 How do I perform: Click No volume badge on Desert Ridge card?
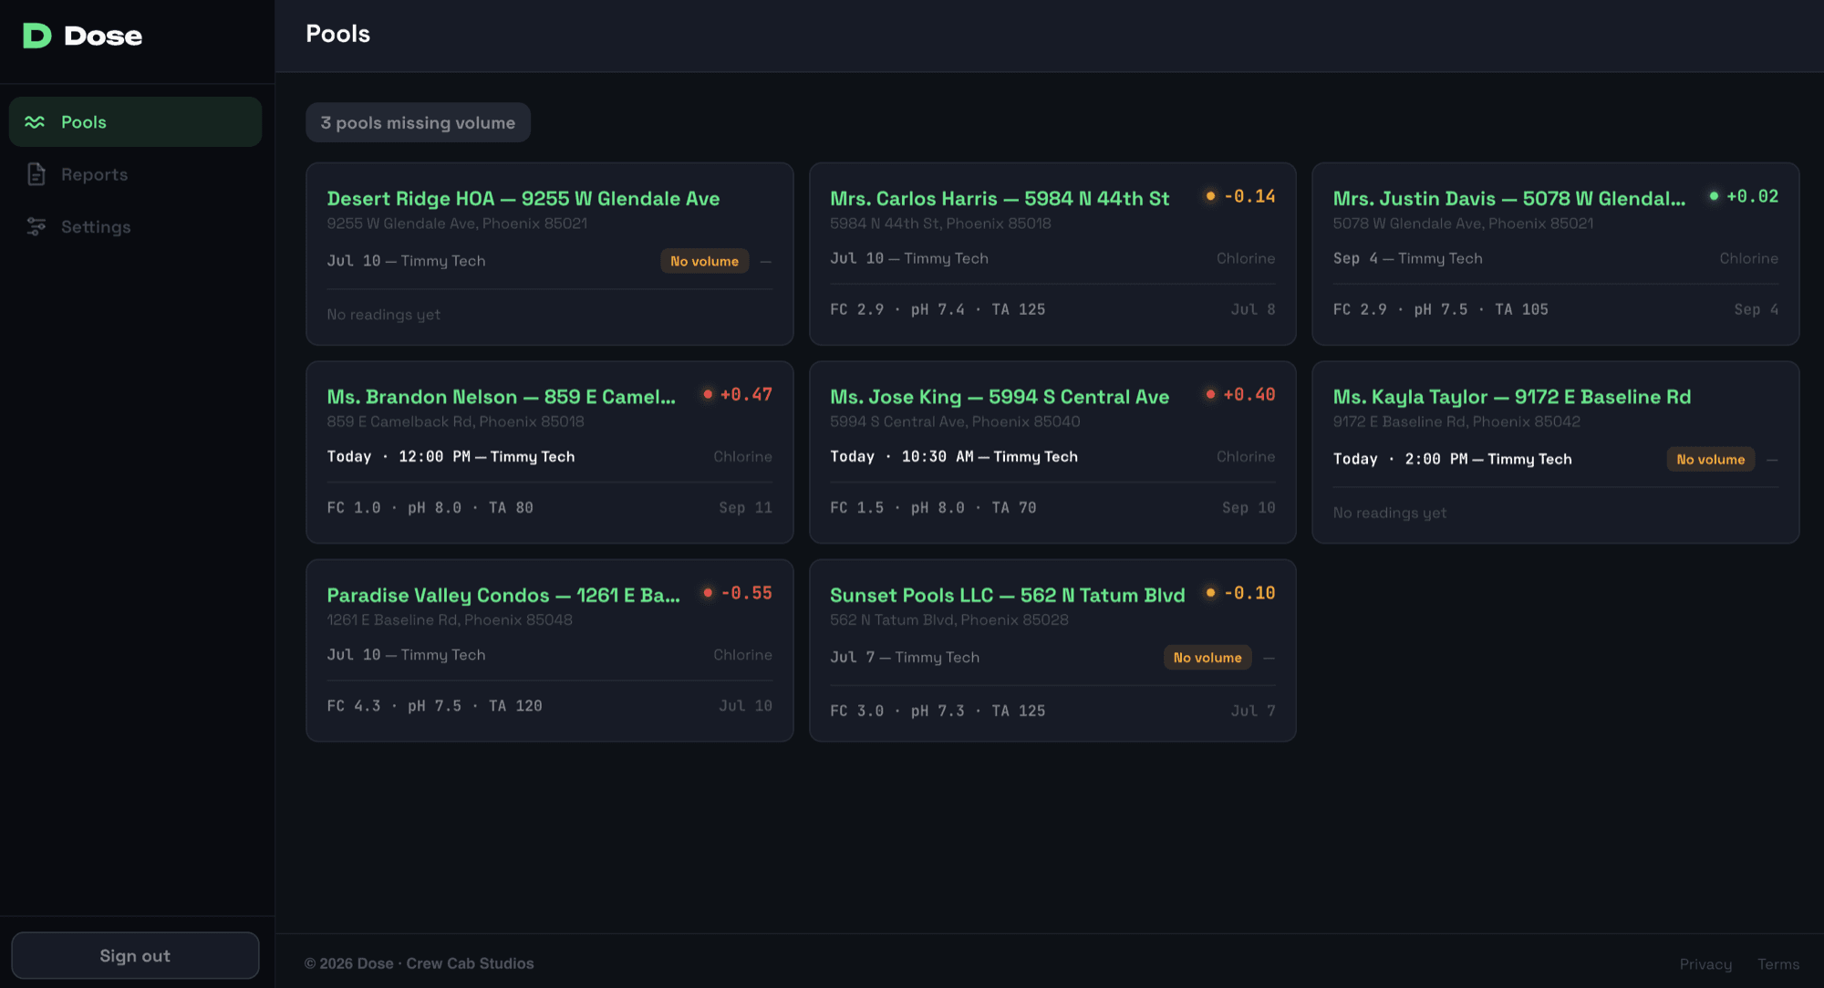pyautogui.click(x=704, y=261)
